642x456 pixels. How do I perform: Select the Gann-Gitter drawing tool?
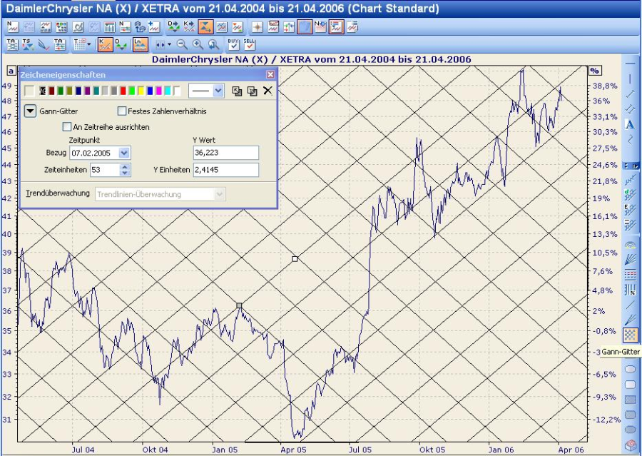(630, 335)
